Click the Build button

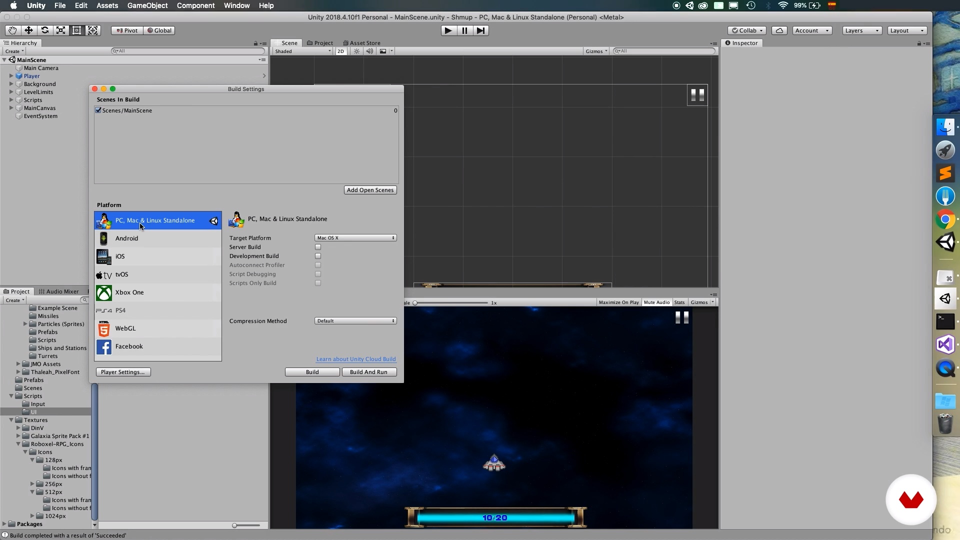coord(312,372)
